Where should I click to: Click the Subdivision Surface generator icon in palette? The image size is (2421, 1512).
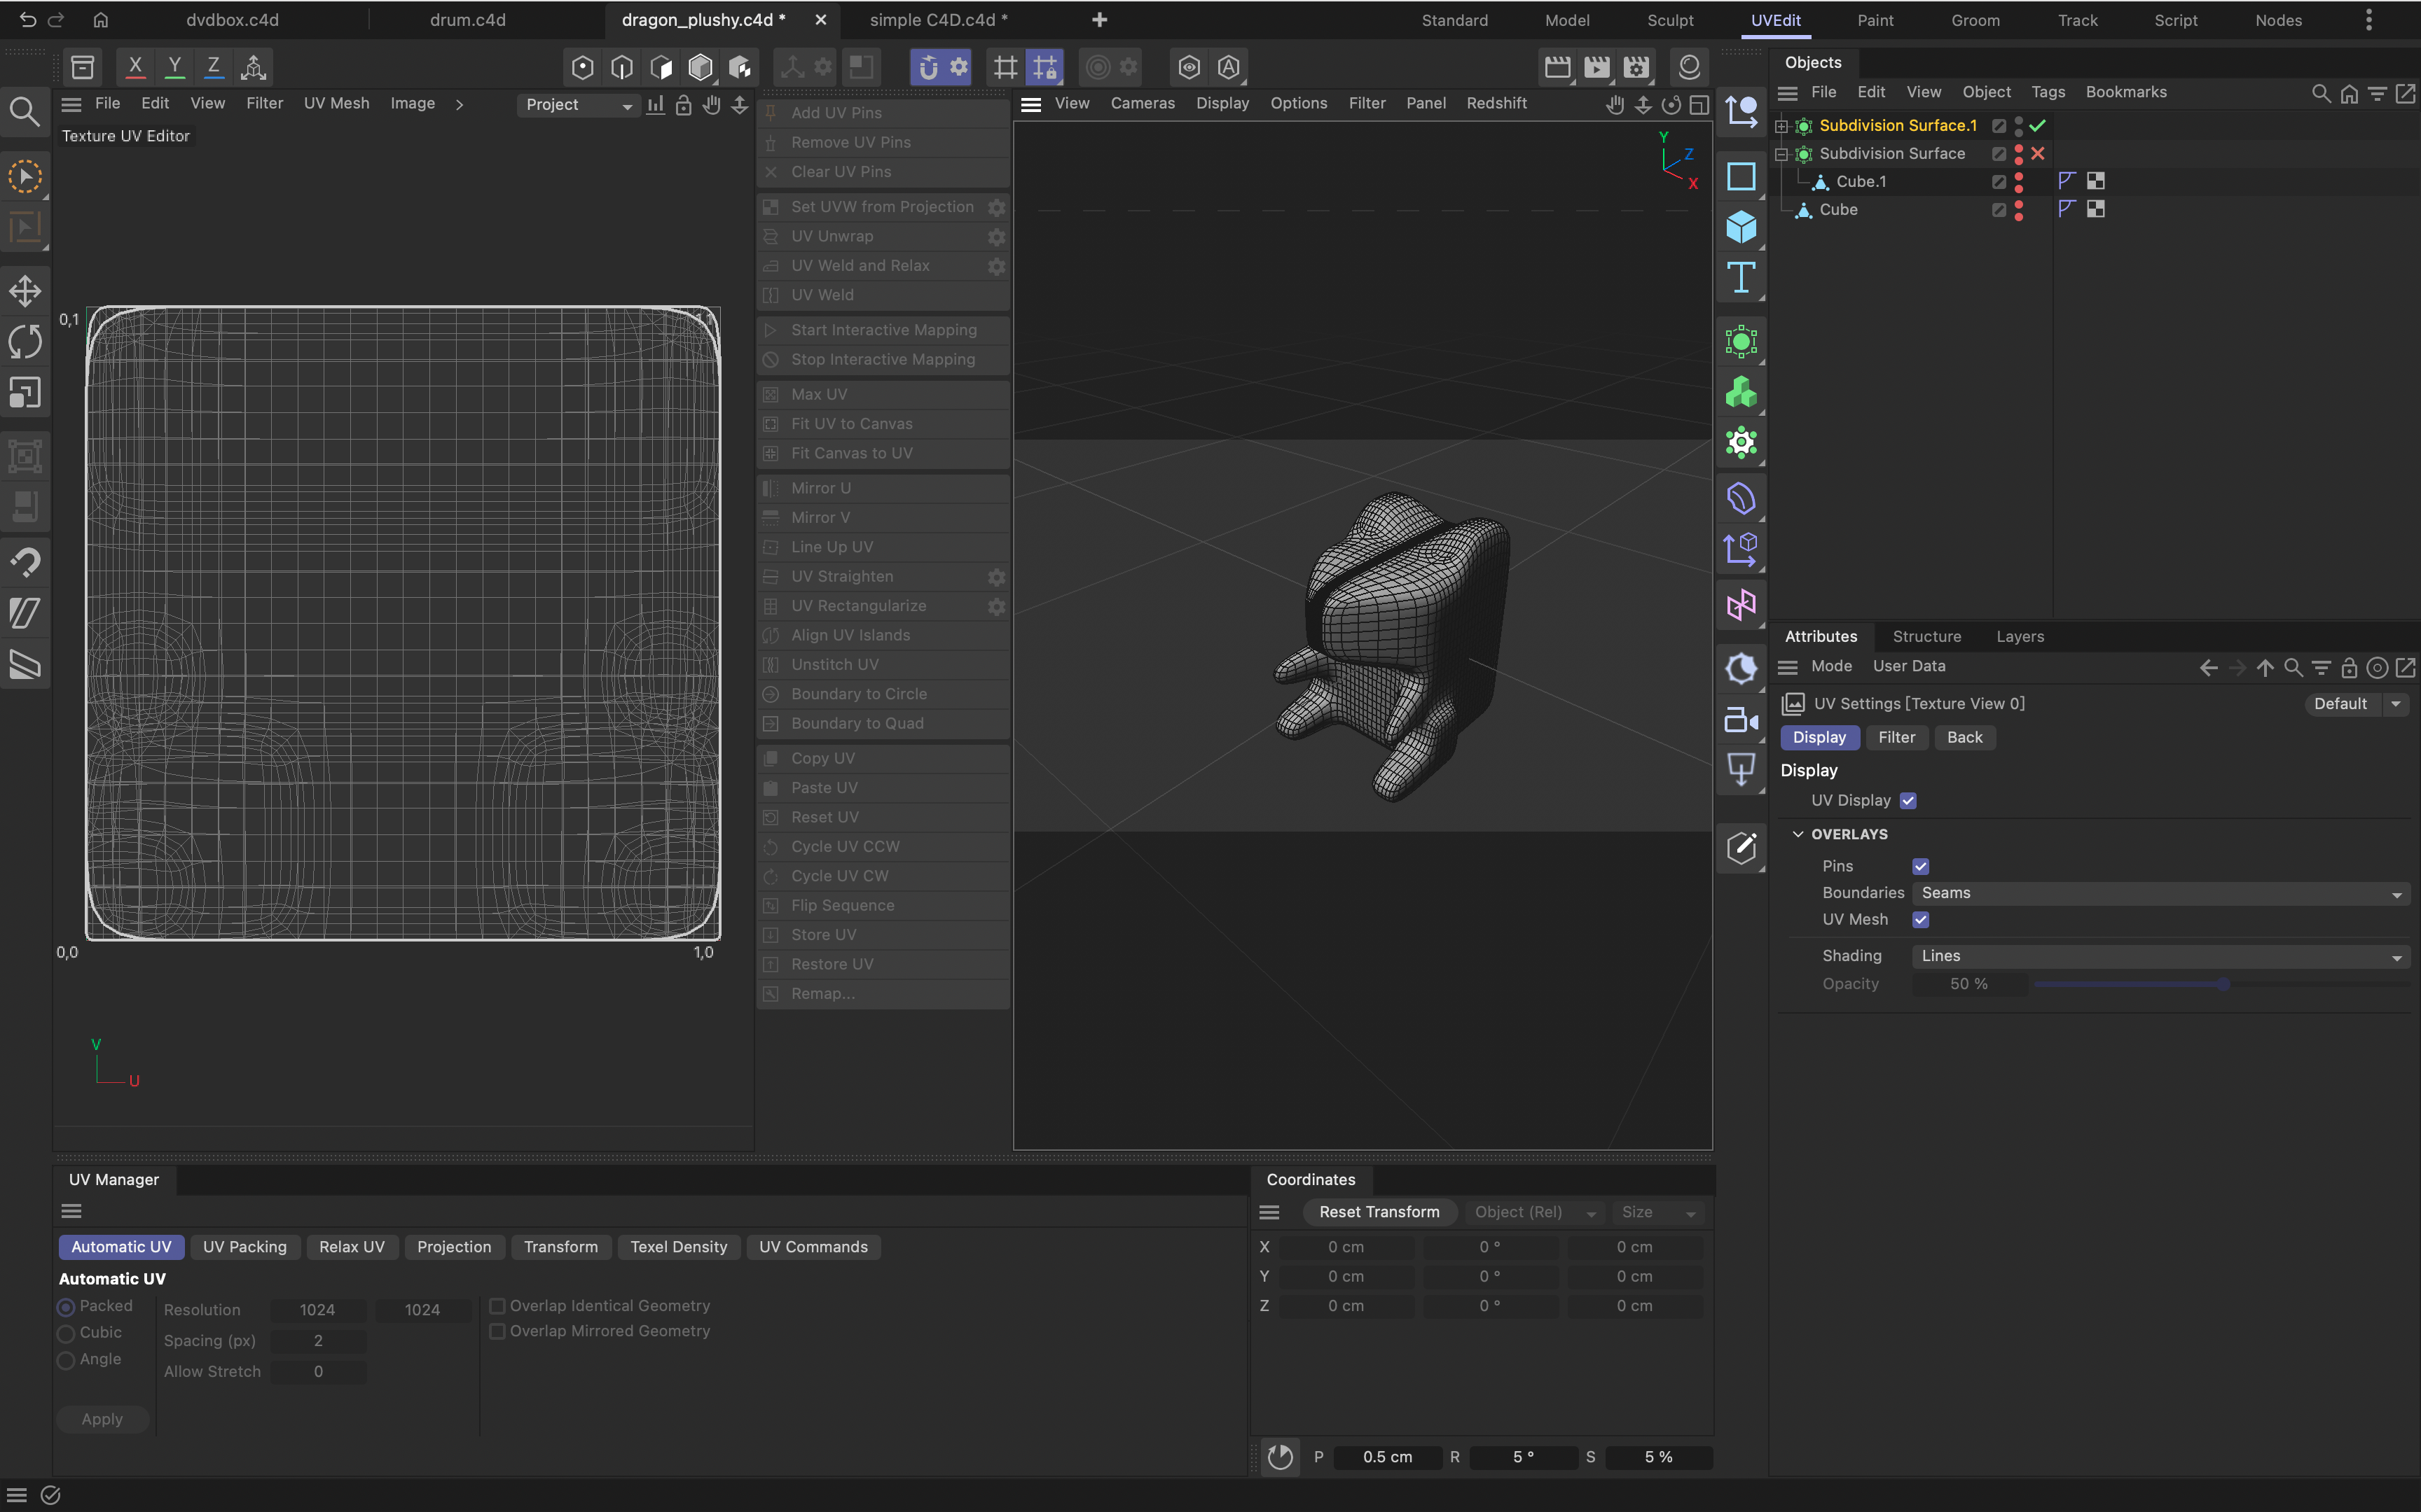(x=1741, y=342)
